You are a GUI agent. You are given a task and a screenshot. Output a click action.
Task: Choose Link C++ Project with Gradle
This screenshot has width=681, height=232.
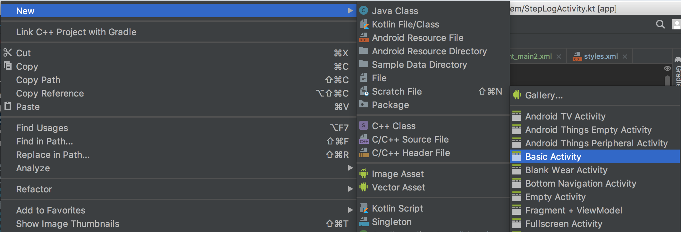[178, 32]
